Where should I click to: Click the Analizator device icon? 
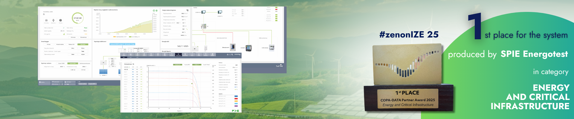coord(249,48)
